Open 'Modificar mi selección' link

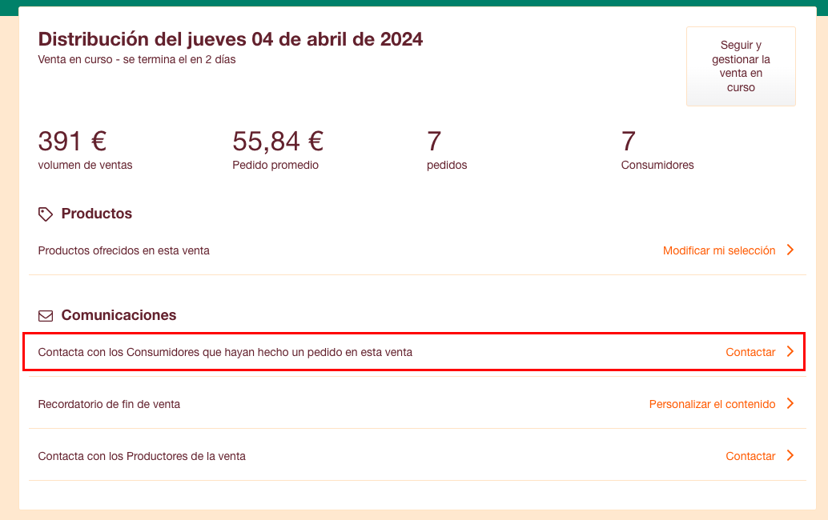[719, 250]
